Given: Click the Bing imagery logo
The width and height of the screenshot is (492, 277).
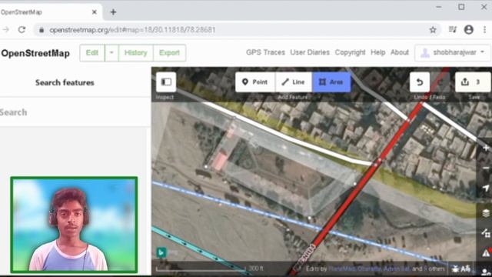Looking at the screenshot, I should [x=161, y=252].
